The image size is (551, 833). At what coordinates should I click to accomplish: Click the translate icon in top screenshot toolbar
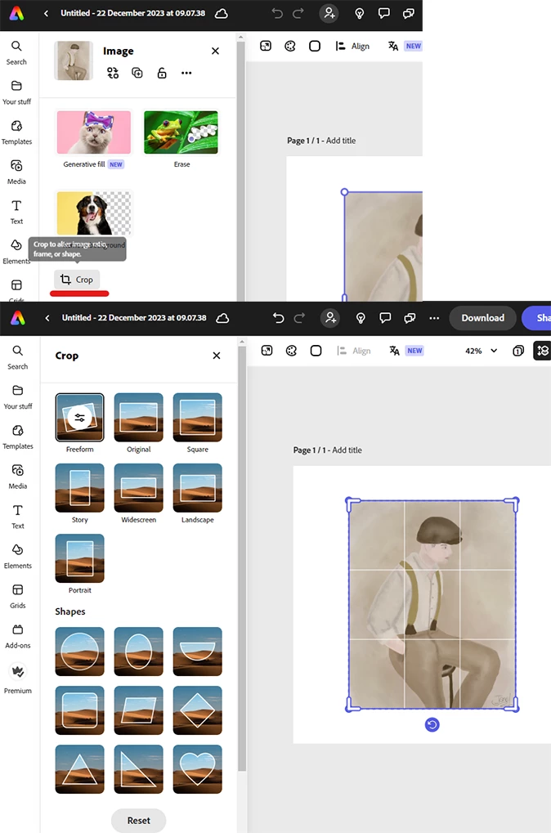click(x=393, y=47)
